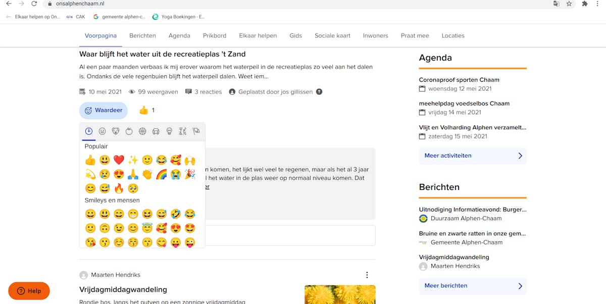Viewport: 606px width, 304px height.
Task: Click the info icon beside jos gillissen
Action: pos(319,92)
